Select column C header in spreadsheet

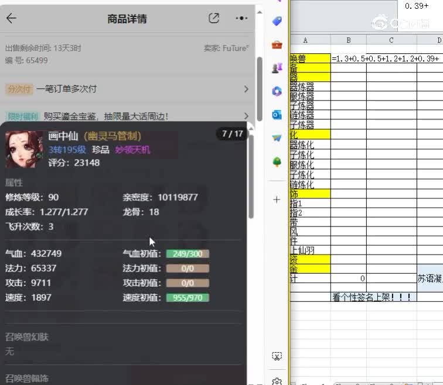pyautogui.click(x=391, y=40)
